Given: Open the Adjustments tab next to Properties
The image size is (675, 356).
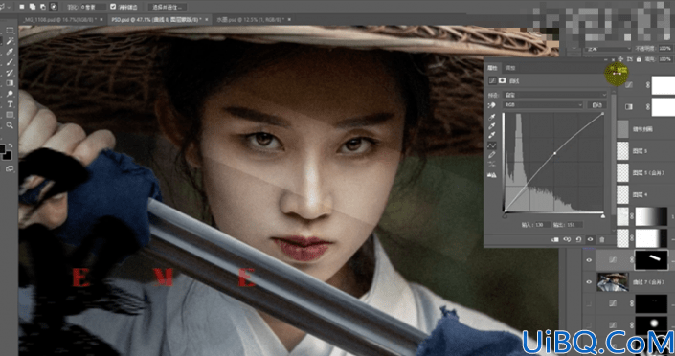Looking at the screenshot, I should point(510,68).
